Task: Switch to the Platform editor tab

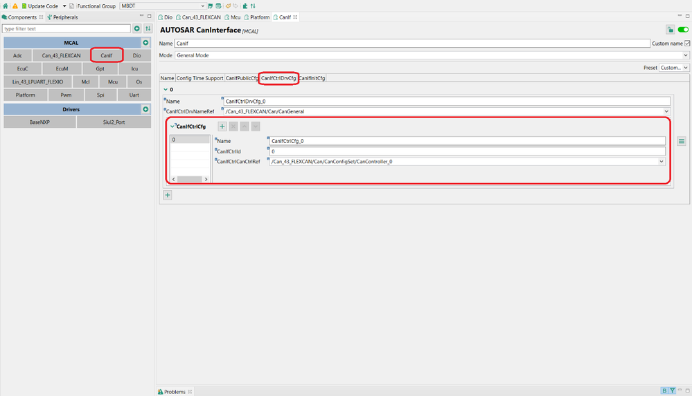Action: pos(257,17)
